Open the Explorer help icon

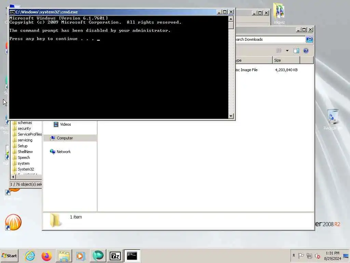306,51
